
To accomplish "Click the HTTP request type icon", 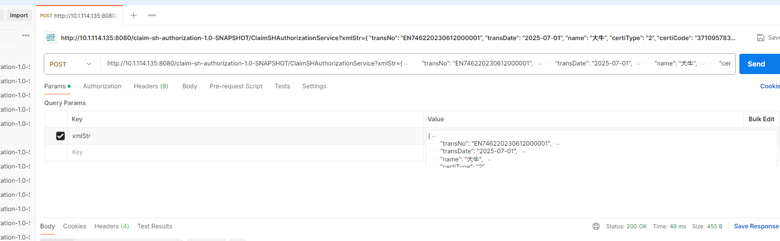I will (x=51, y=38).
